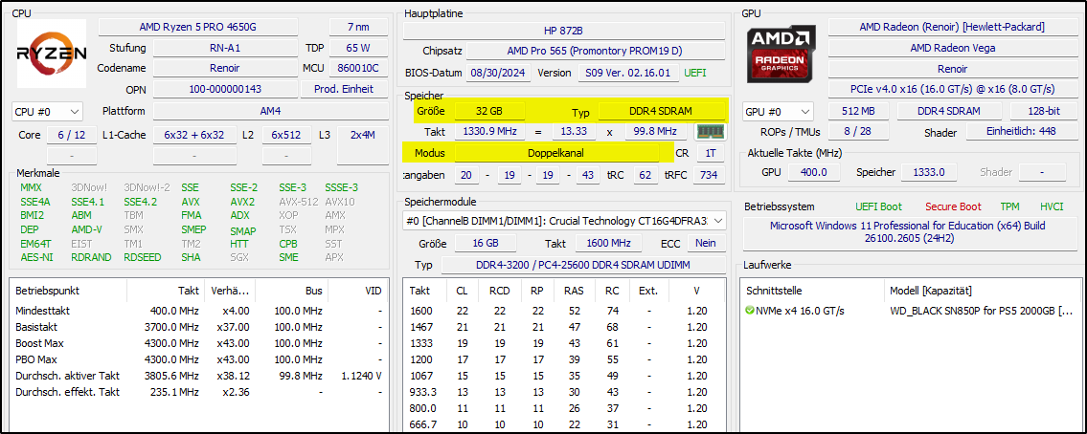Click the 6 / 12 core count field
This screenshot has width=1087, height=434.
point(72,135)
